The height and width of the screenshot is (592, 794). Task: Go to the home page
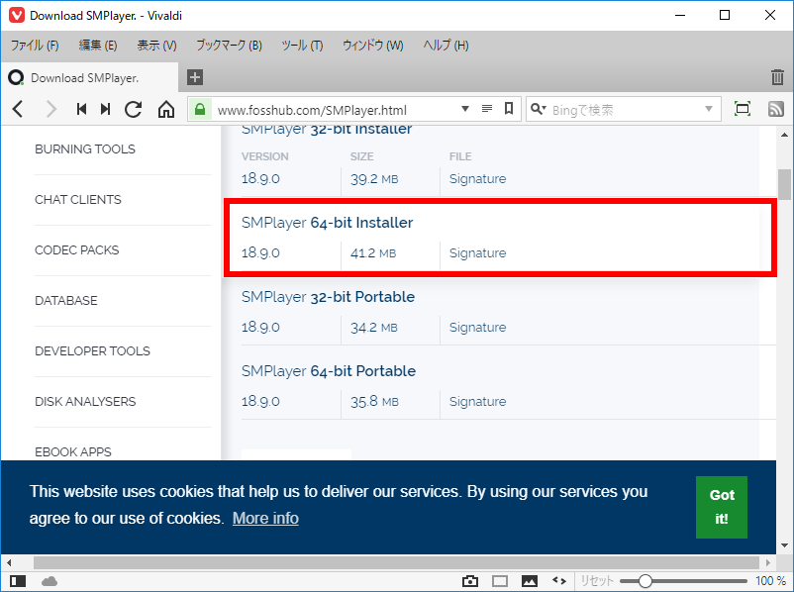pos(166,109)
